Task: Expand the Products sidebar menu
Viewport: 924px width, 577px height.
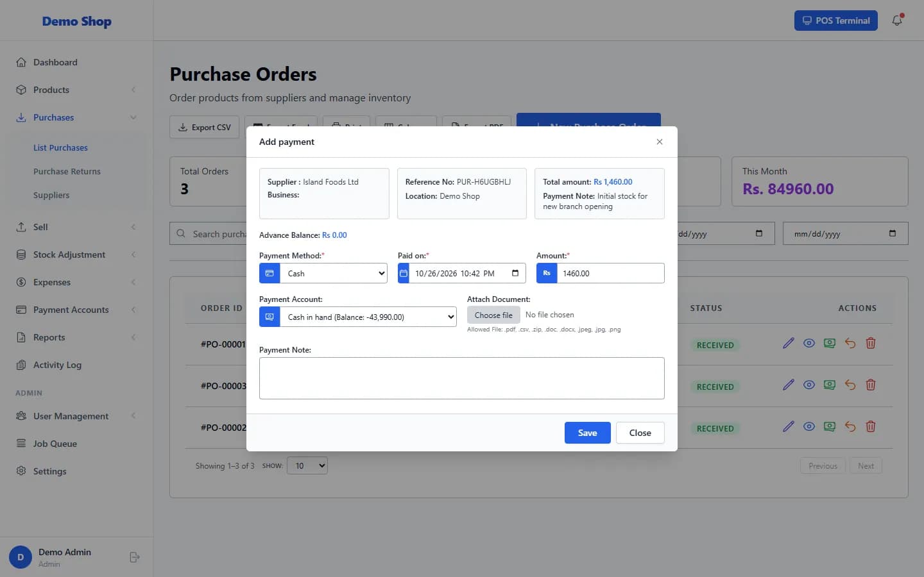Action: click(77, 90)
